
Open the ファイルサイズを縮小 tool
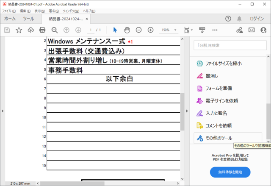(219, 64)
